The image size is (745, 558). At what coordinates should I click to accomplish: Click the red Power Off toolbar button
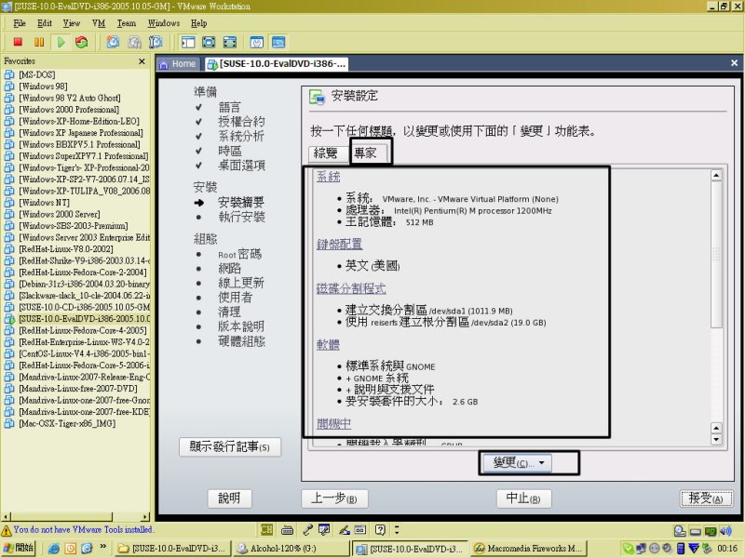tap(18, 42)
